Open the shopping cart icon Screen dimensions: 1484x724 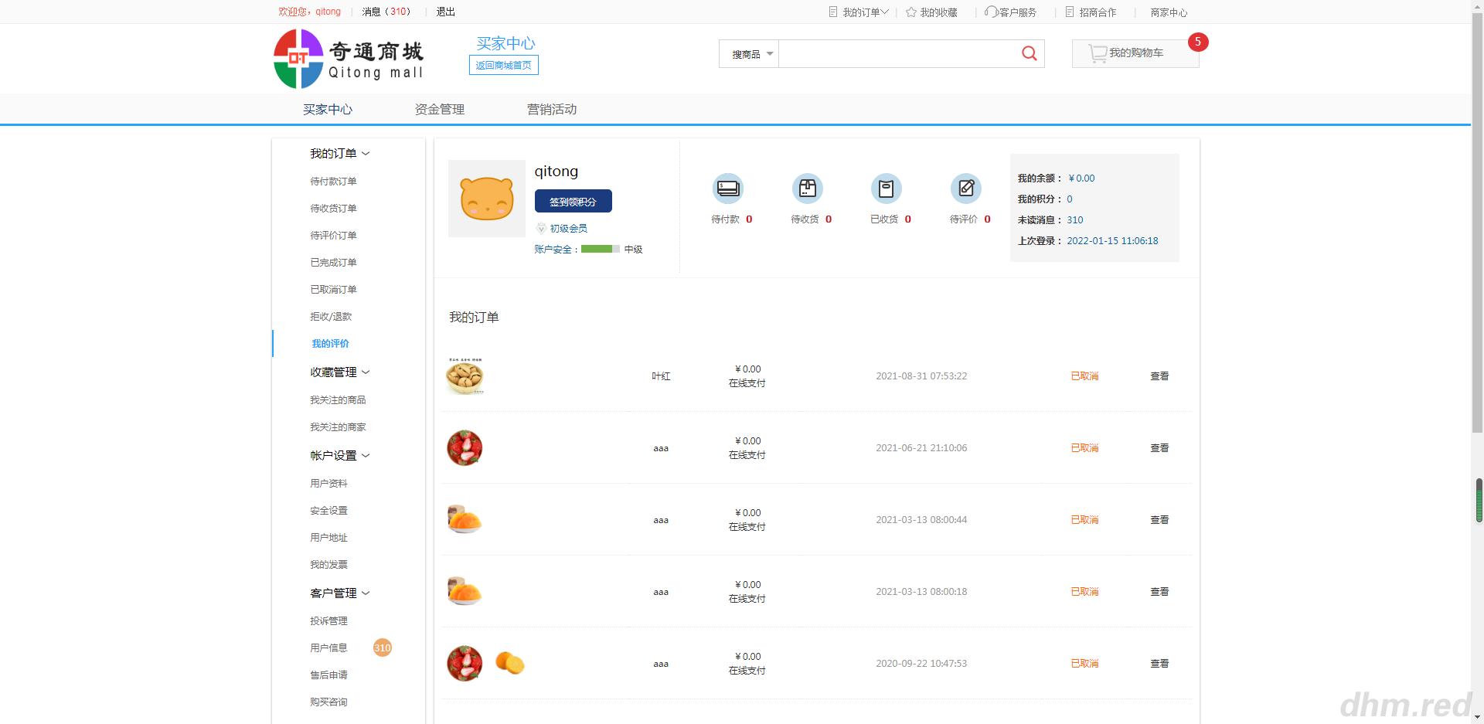pos(1098,53)
